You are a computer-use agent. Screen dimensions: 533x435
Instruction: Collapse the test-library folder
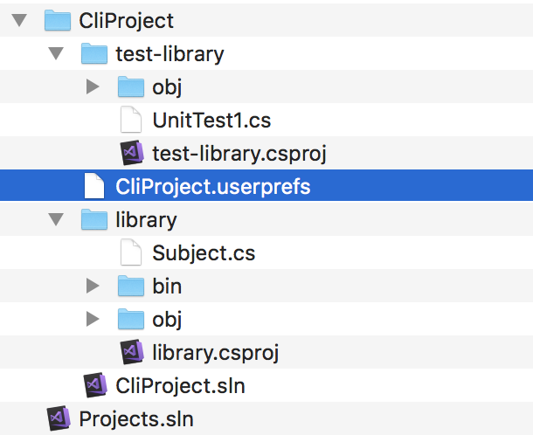point(57,54)
